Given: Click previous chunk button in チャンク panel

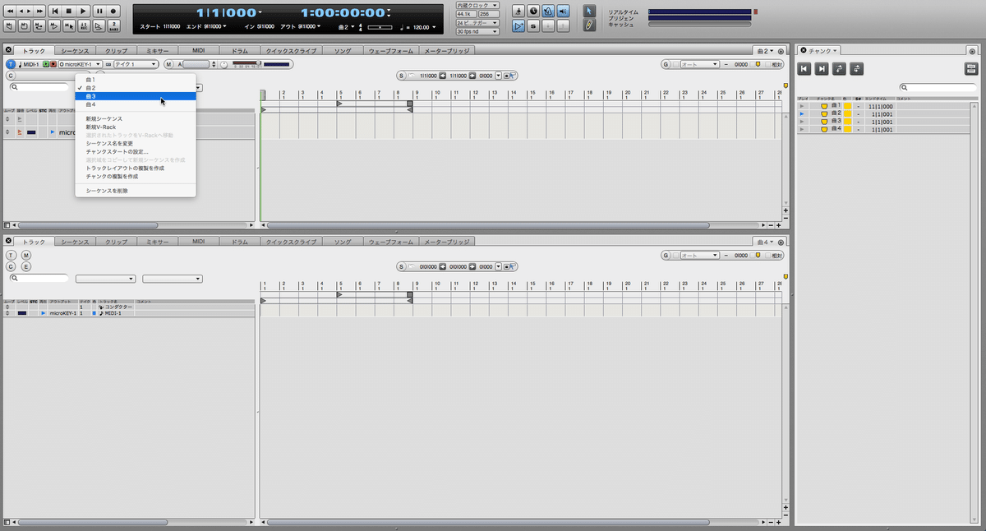Looking at the screenshot, I should 804,69.
